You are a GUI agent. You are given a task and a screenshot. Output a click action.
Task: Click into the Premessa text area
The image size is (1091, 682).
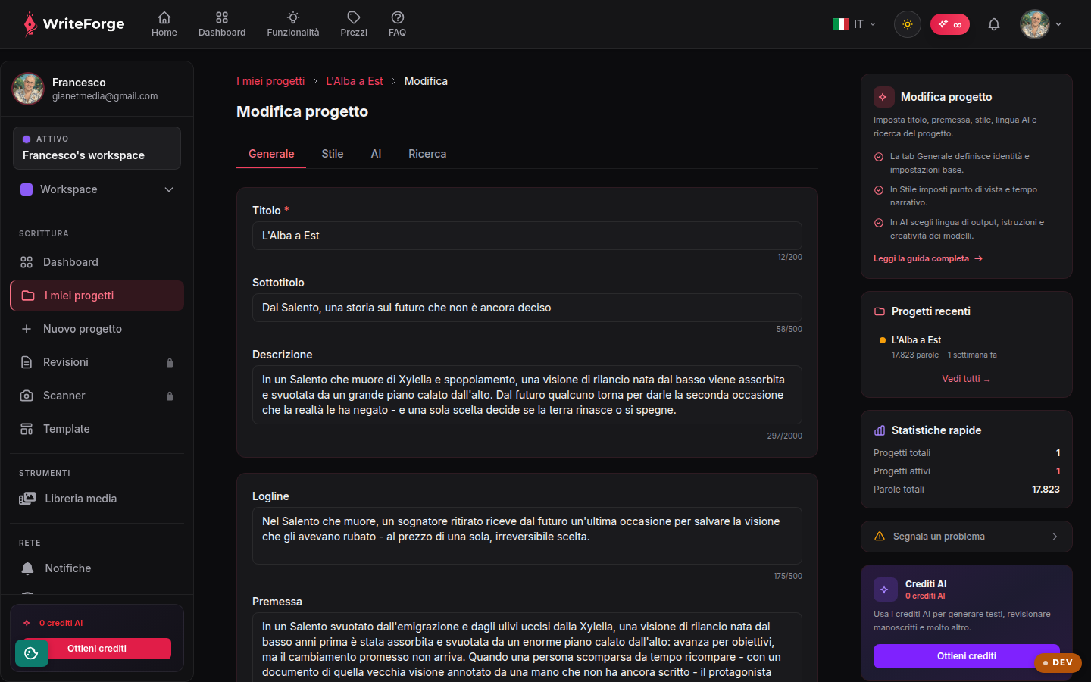pos(527,647)
